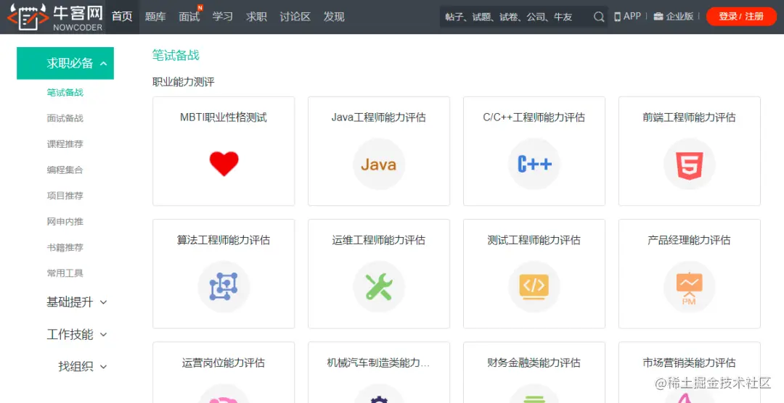Open the 运营岗位能力评估 card
Screen dimensions: 784x403
coord(224,373)
